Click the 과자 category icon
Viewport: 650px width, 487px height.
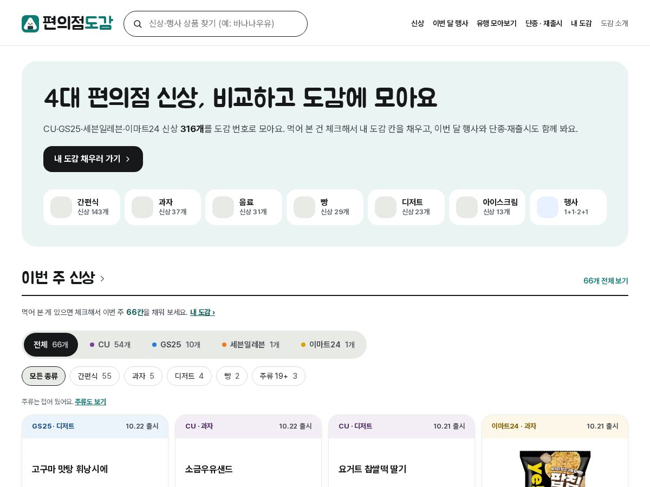point(142,207)
